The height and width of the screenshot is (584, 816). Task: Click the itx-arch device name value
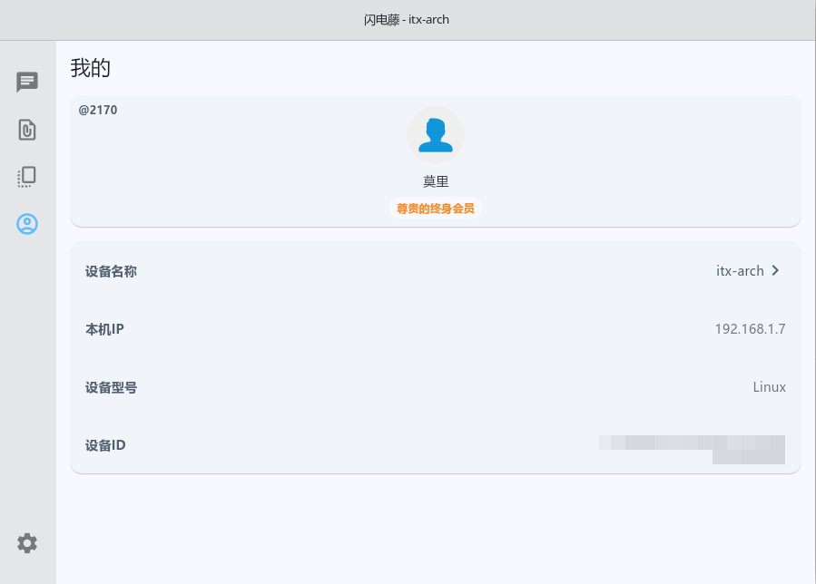(x=740, y=271)
